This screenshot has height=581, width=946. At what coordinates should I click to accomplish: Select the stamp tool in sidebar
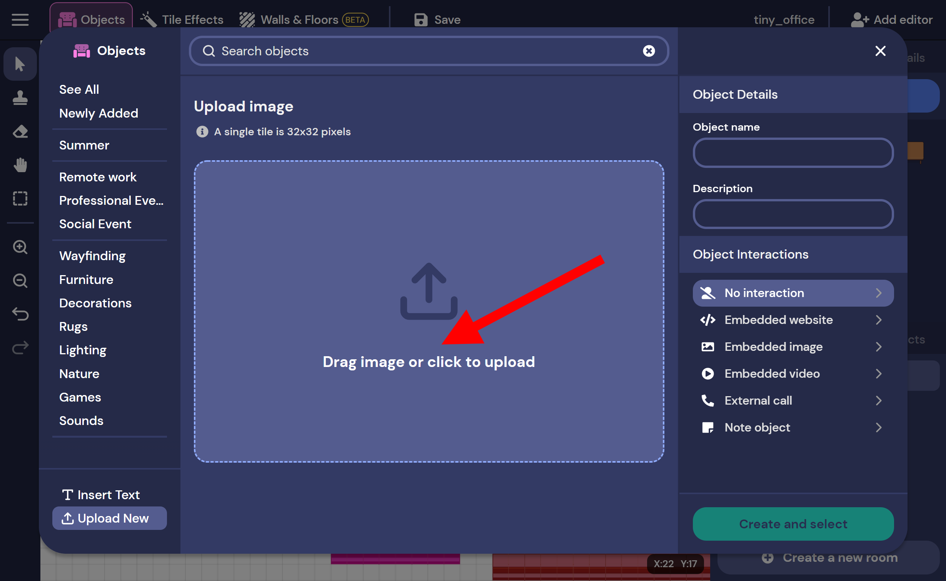(x=20, y=98)
